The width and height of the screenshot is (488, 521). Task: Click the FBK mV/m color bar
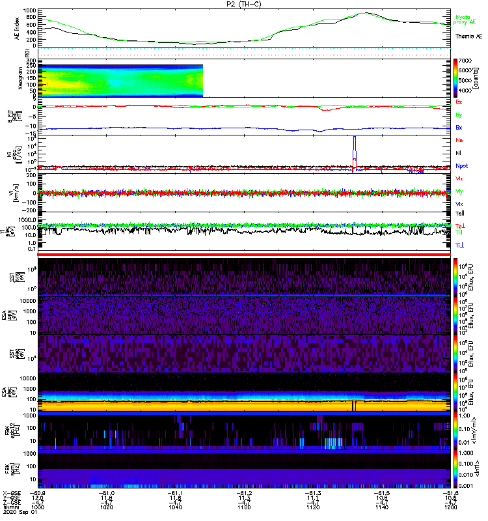pyautogui.click(x=455, y=430)
